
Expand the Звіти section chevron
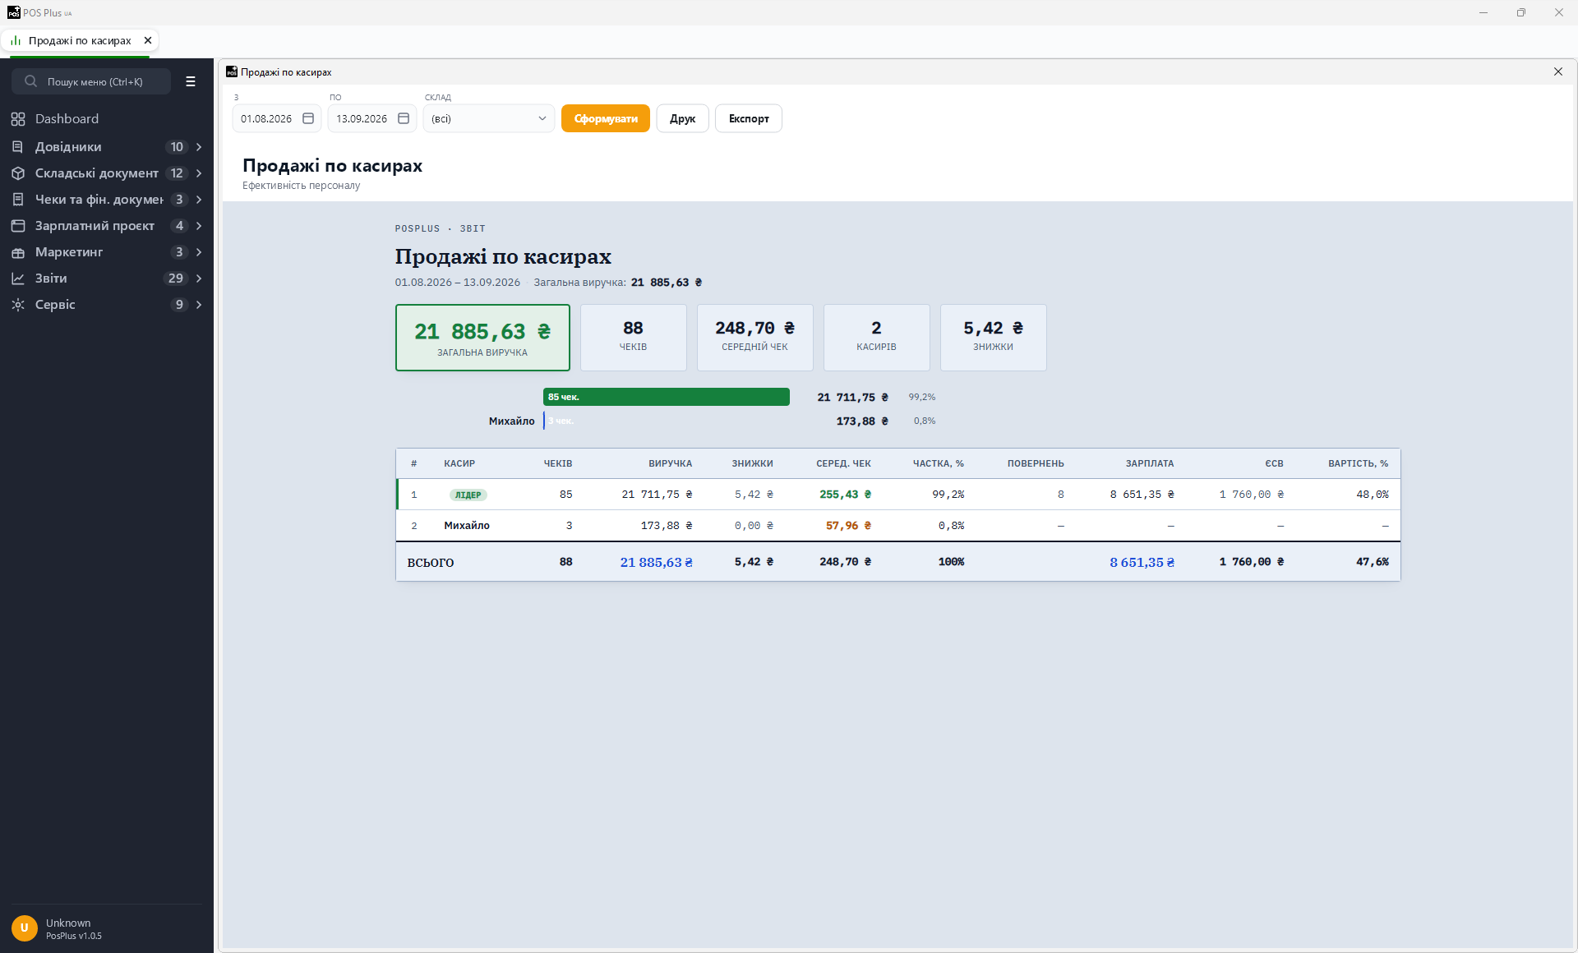click(199, 279)
